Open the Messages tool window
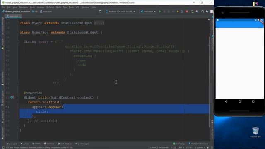The image size is (265, 149). [x=82, y=144]
